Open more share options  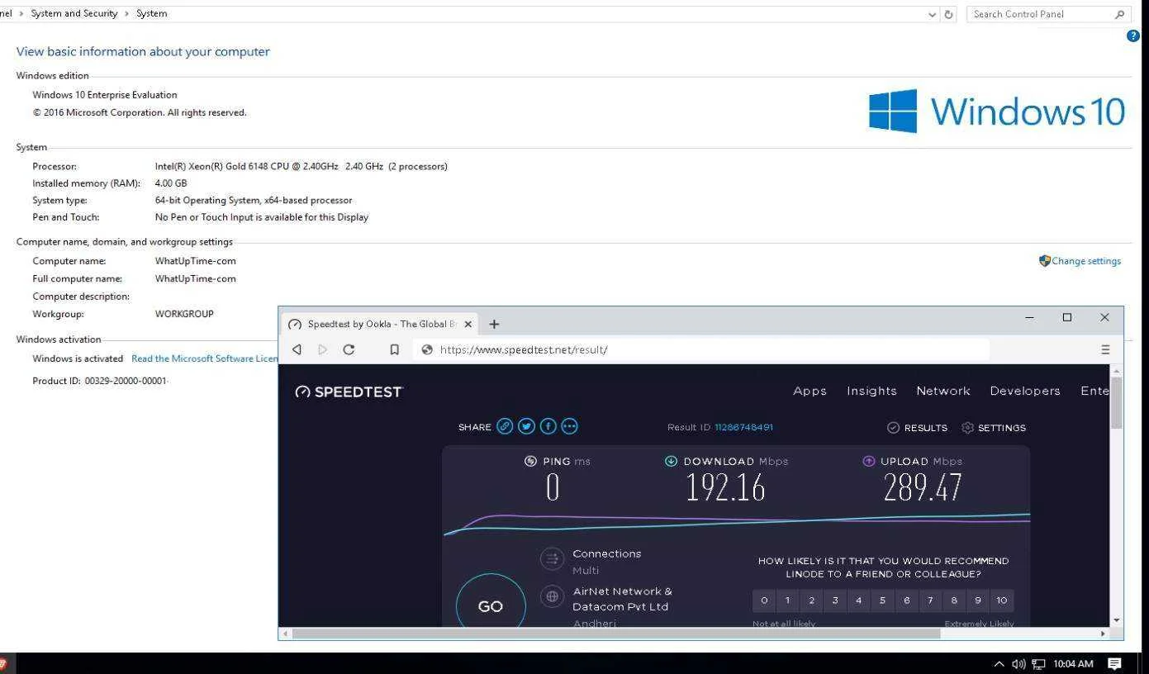pos(569,426)
